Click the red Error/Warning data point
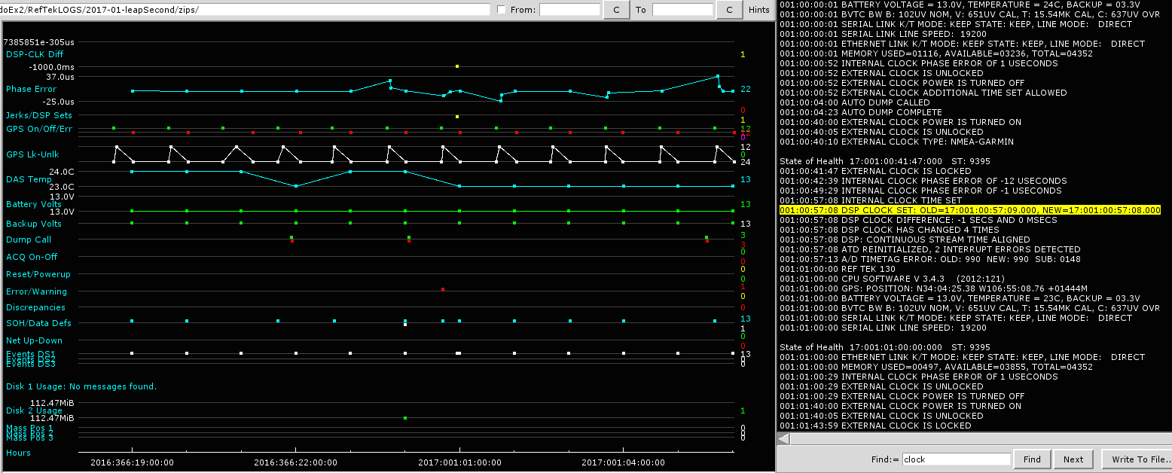 pyautogui.click(x=443, y=289)
